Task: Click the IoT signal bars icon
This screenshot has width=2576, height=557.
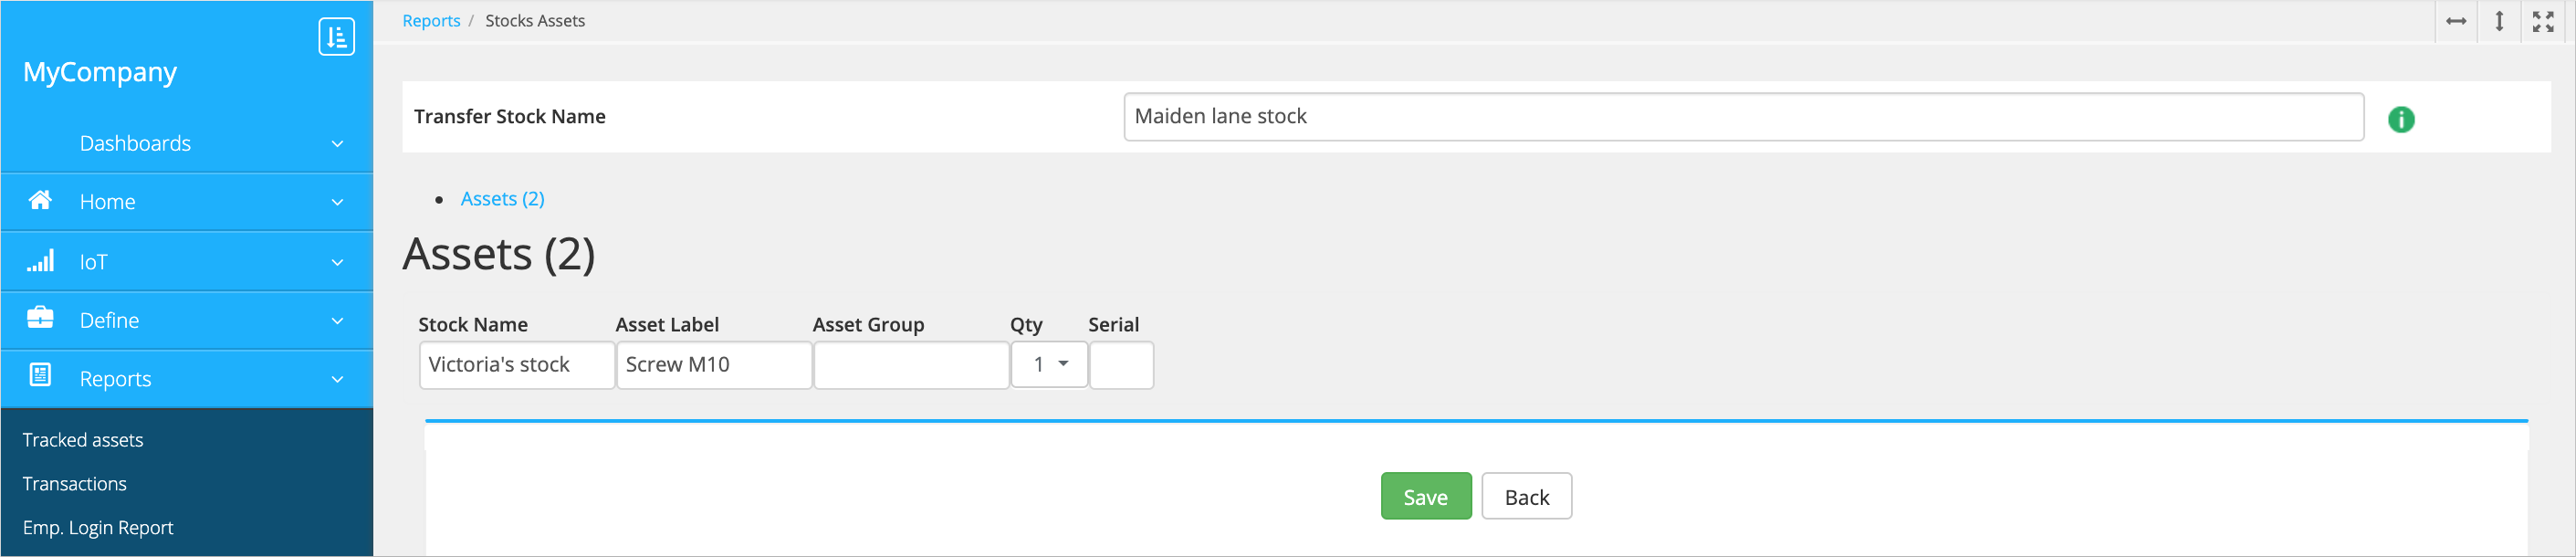Action: pyautogui.click(x=40, y=262)
